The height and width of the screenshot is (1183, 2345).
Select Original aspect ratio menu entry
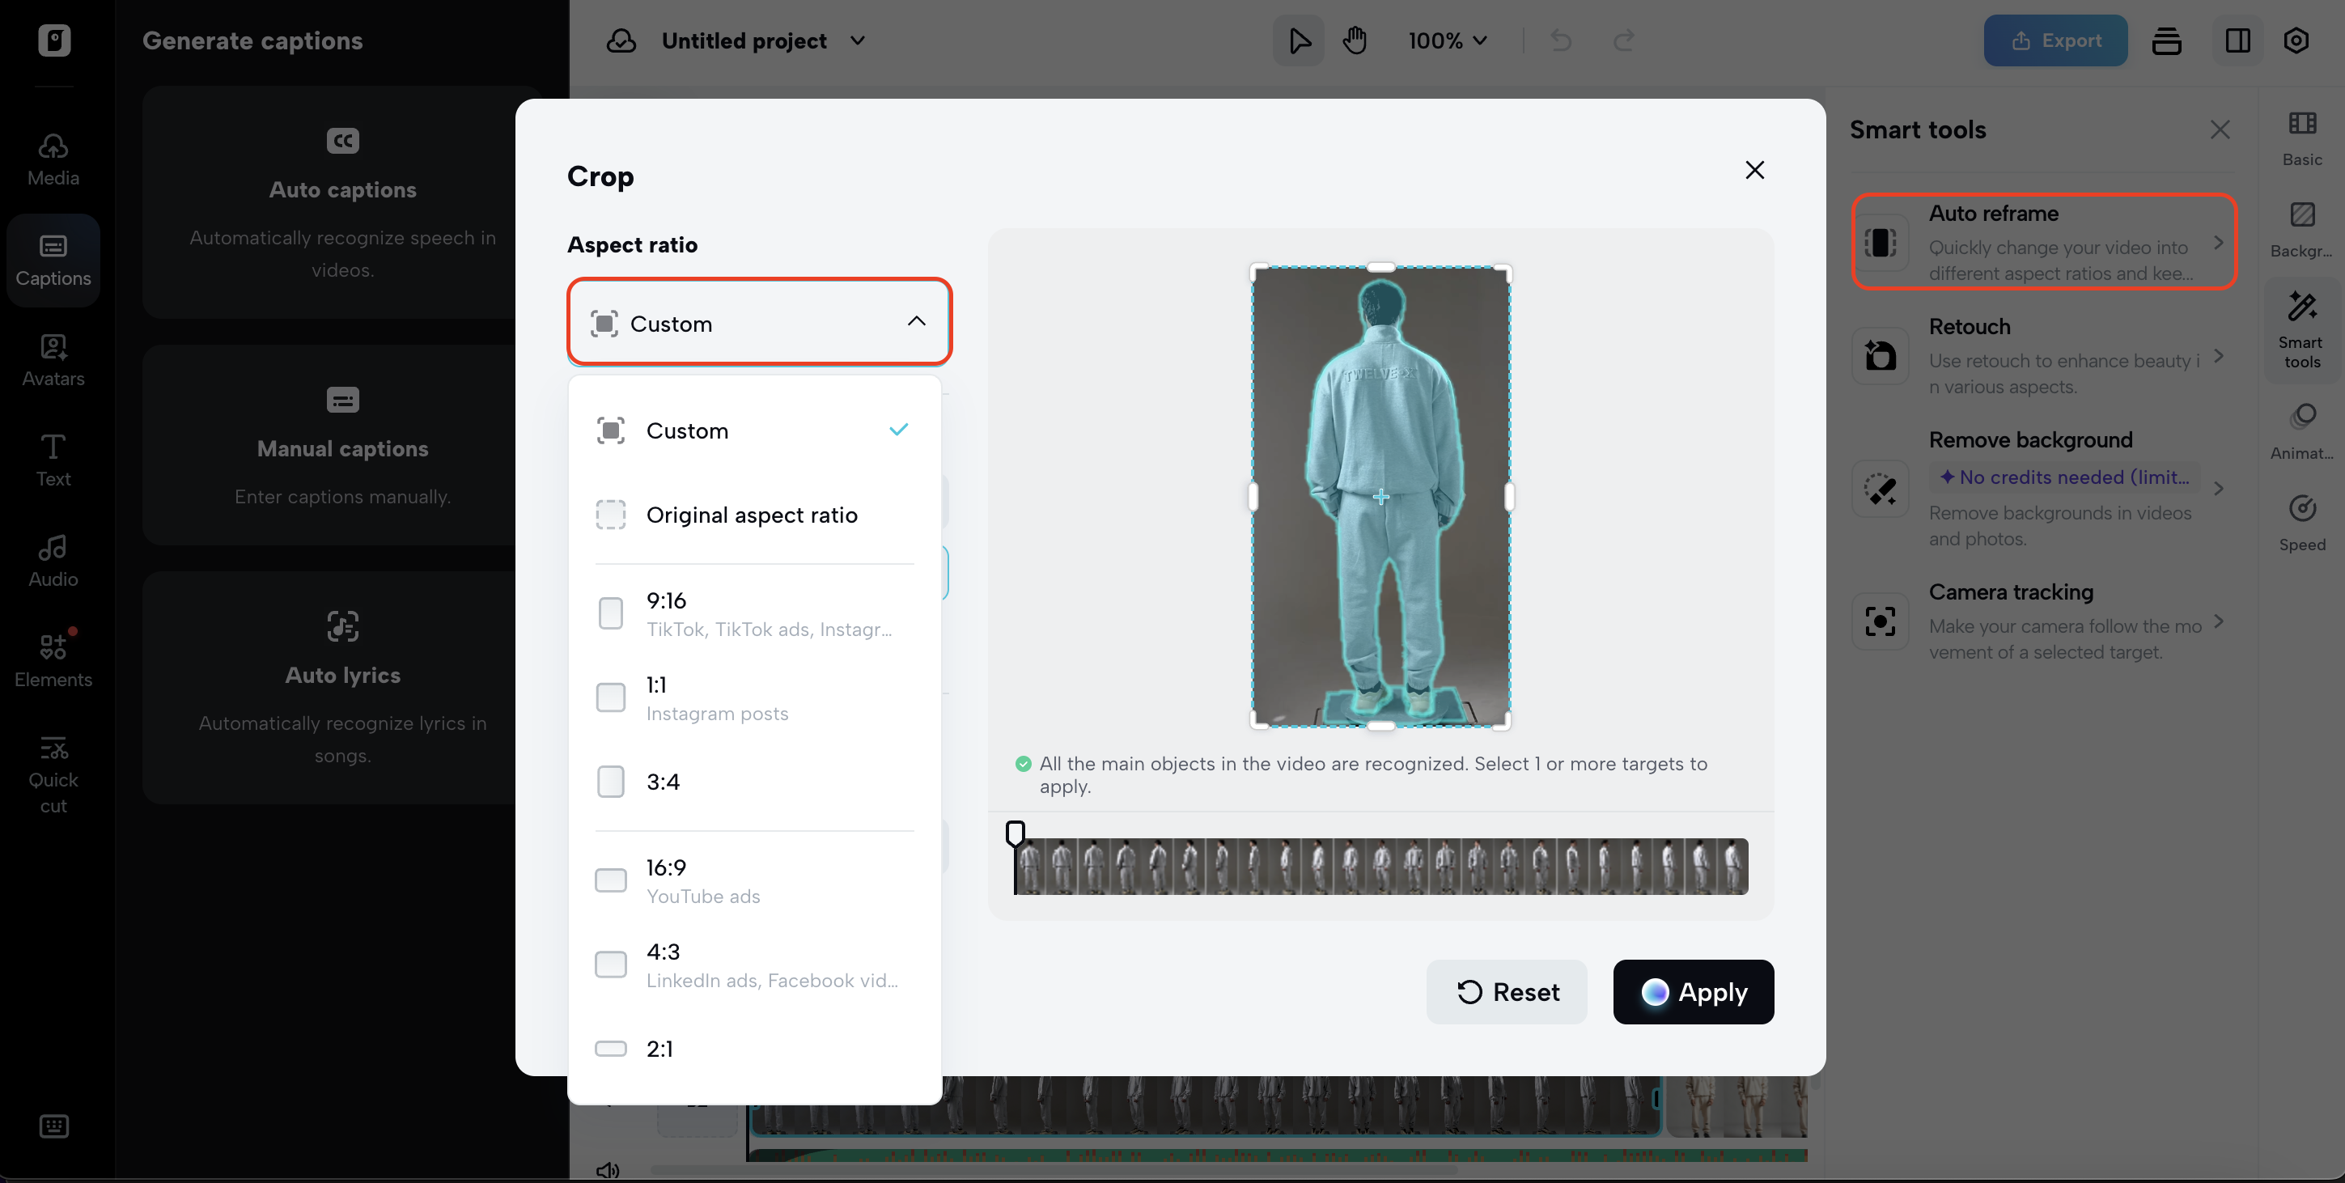coord(751,515)
